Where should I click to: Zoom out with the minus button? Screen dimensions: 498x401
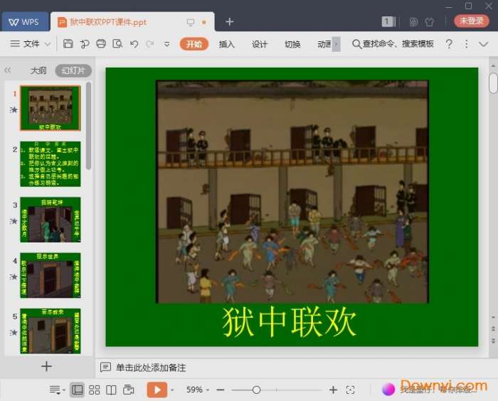(x=221, y=390)
